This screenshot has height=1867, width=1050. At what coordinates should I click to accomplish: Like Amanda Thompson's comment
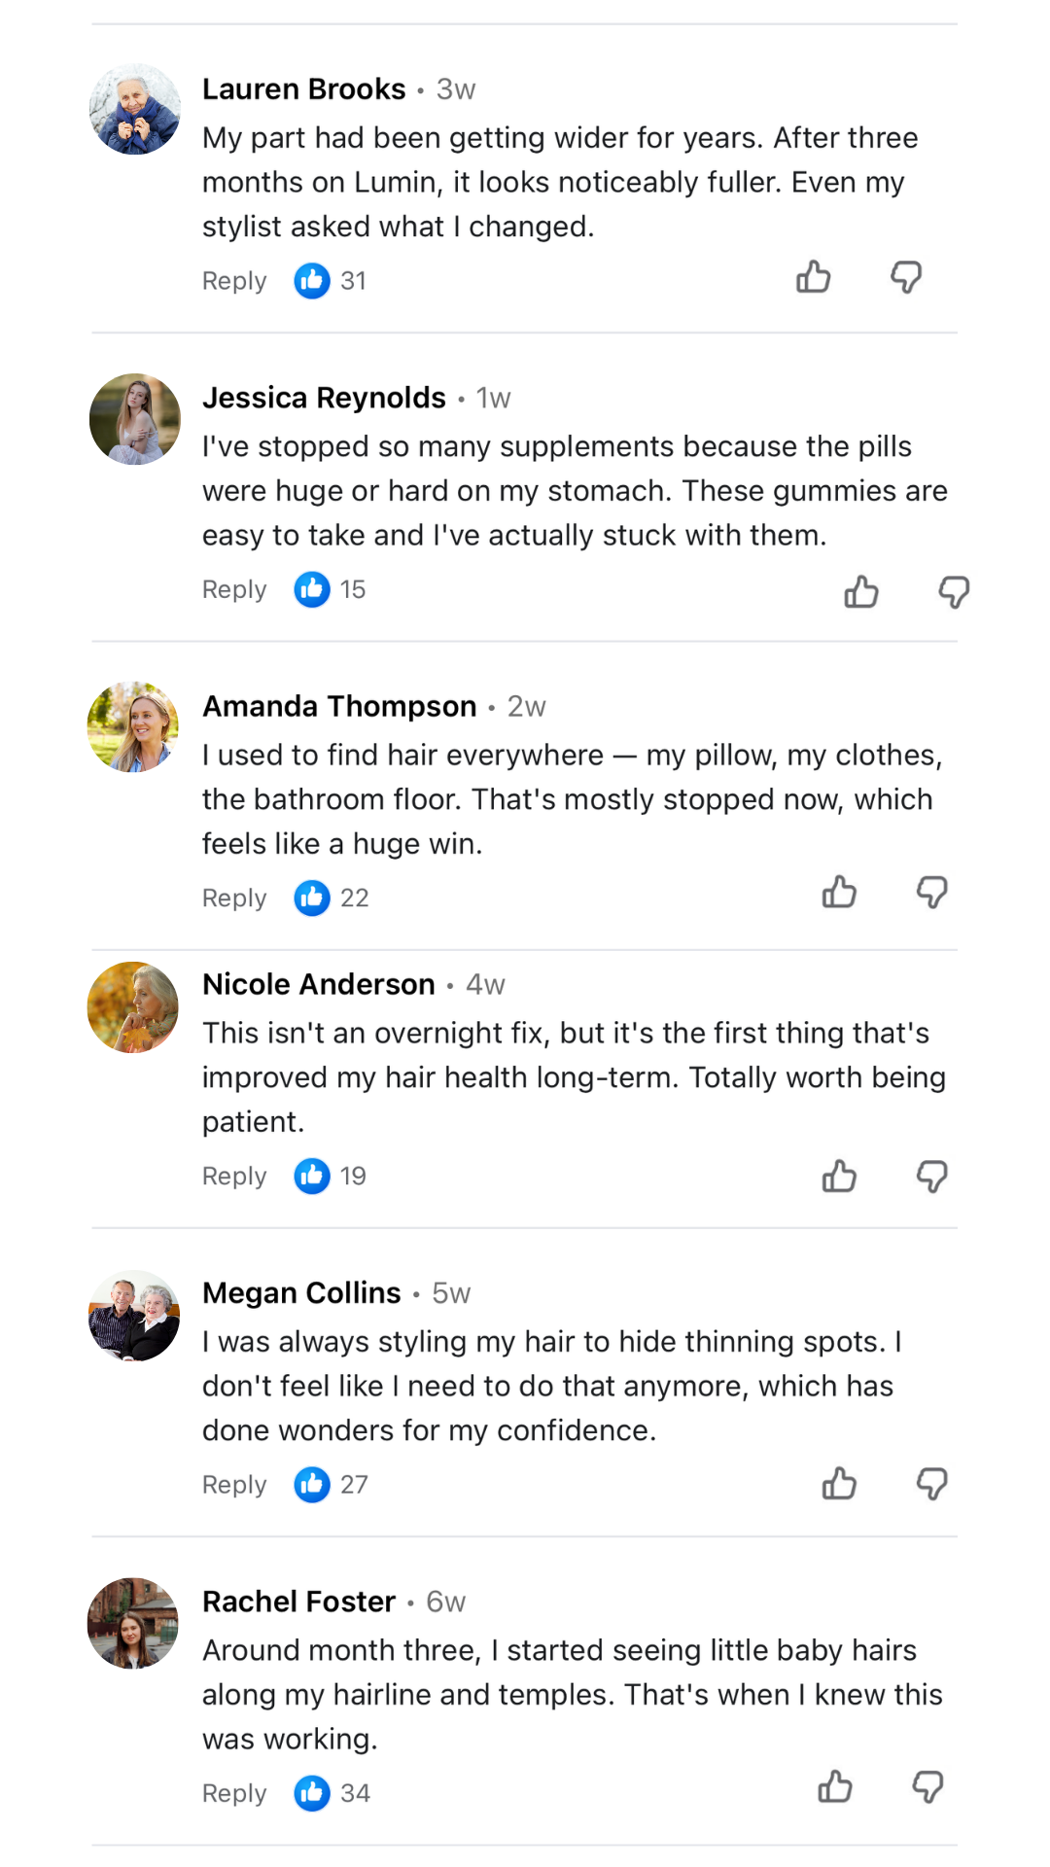pos(839,892)
